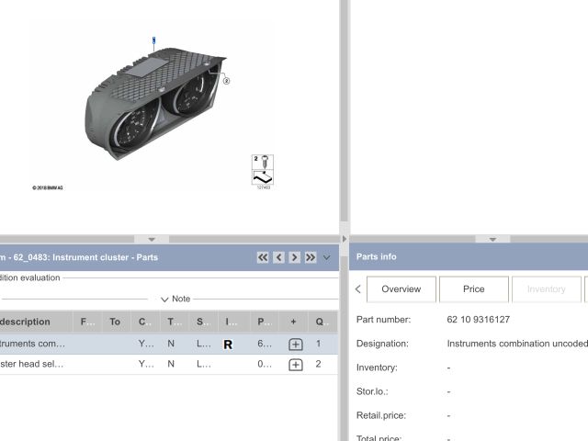Collapse the right upper pane using bottom arrow handle
The height and width of the screenshot is (441, 588).
point(493,239)
